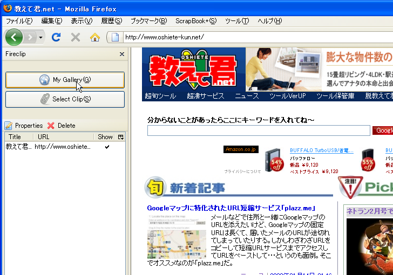Open BUFFALO TurboUSB product link
The width and height of the screenshot is (393, 275).
pyautogui.click(x=322, y=150)
